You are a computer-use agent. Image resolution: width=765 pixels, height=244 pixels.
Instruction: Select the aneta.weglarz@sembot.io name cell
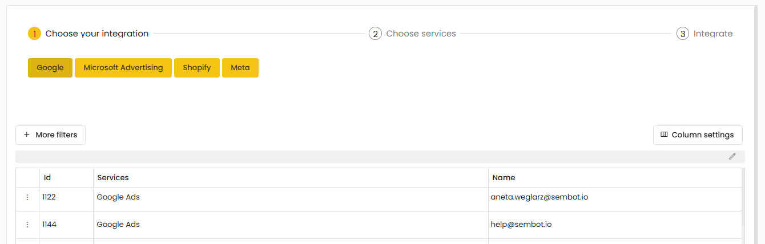539,197
